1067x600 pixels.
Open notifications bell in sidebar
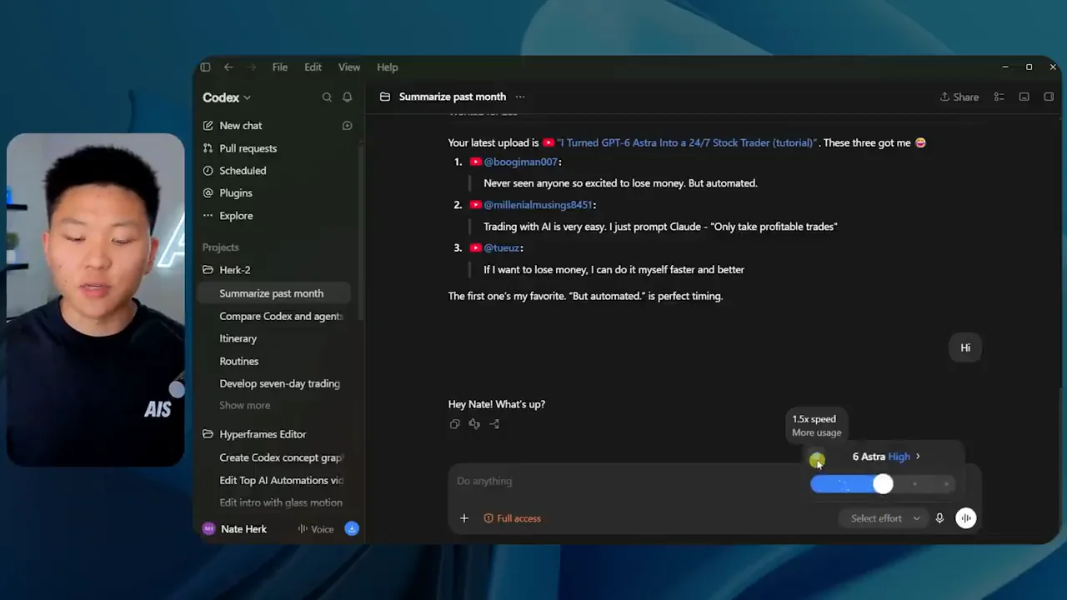click(348, 97)
